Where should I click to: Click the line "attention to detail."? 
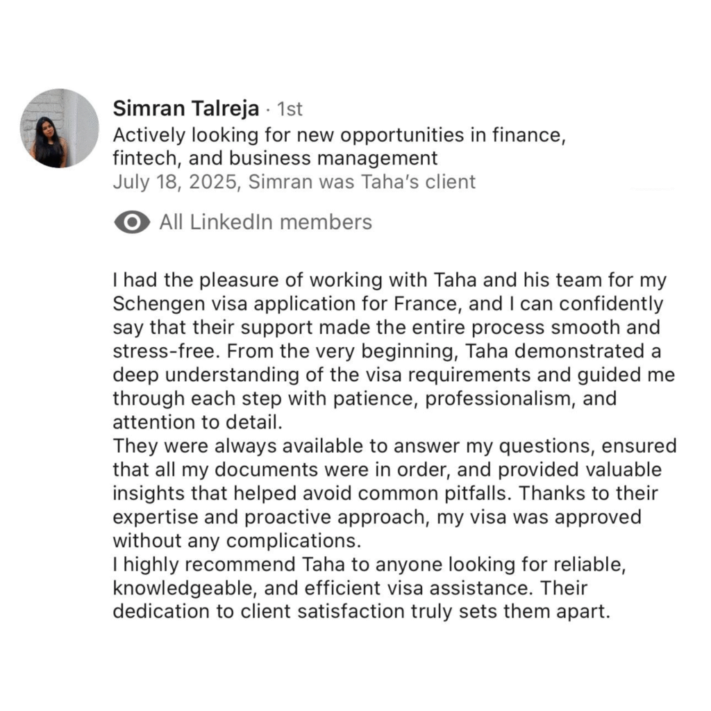[x=198, y=422]
